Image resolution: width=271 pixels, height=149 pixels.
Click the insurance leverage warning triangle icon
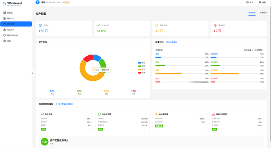pyautogui.click(x=213, y=114)
